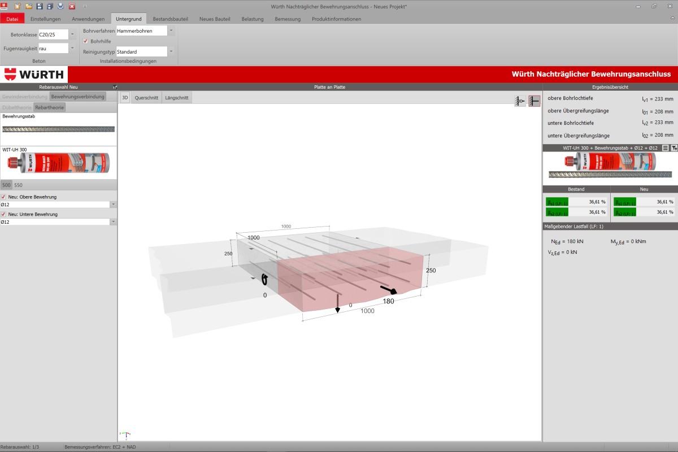Click the Bewehrungsstab rebar image in selection list
Screen dimensions: 678x452
coord(59,129)
